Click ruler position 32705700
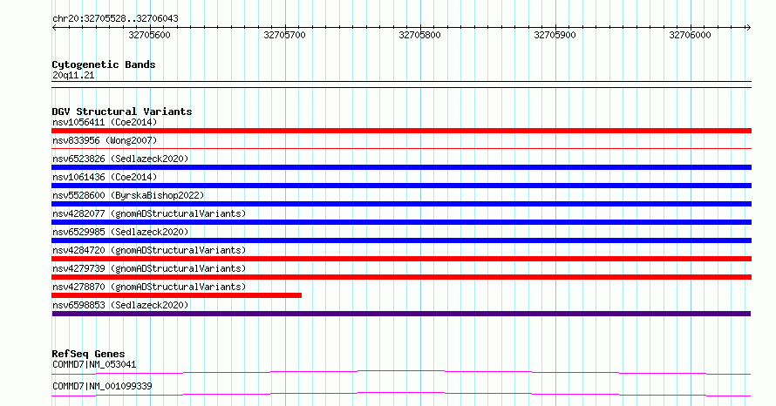The image size is (776, 406). (x=284, y=35)
